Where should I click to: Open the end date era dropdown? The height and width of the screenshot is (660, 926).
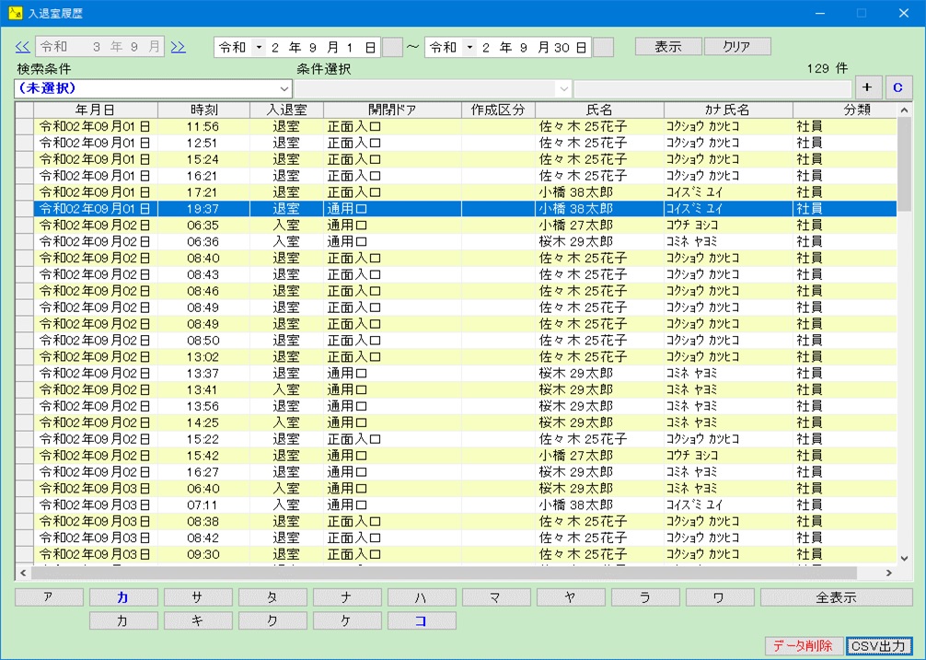pyautogui.click(x=469, y=48)
